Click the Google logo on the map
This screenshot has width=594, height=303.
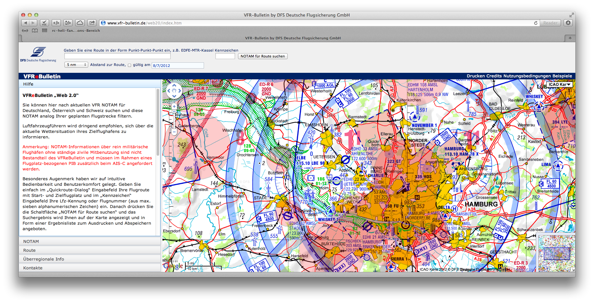pos(173,266)
